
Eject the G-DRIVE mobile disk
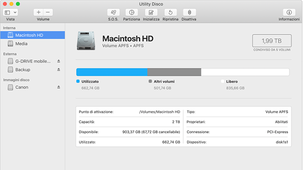pos(59,61)
